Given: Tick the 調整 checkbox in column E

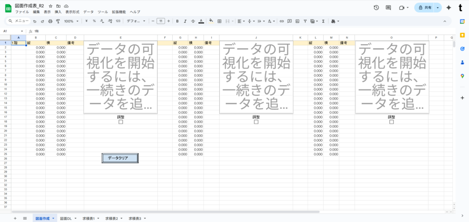Looking at the screenshot, I should click(x=121, y=122).
